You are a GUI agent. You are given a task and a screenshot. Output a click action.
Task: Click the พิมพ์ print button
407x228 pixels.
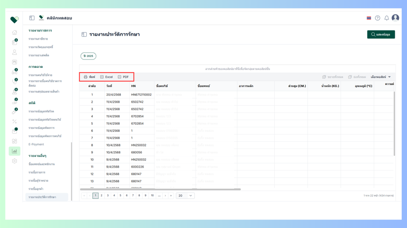pos(89,77)
